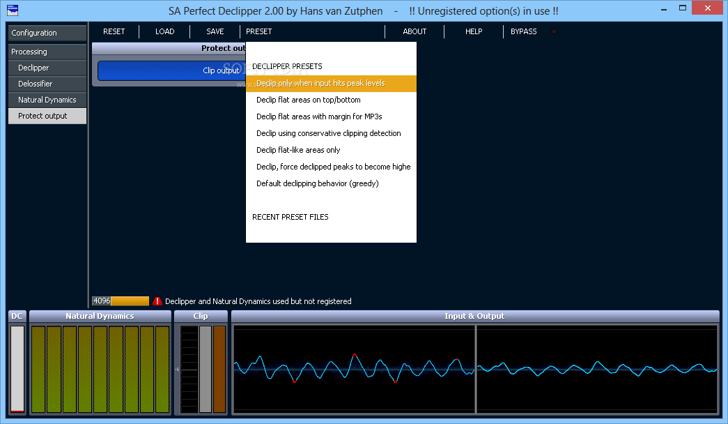Click the DECLIPPER PRESETS heading
This screenshot has height=424, width=728.
287,66
